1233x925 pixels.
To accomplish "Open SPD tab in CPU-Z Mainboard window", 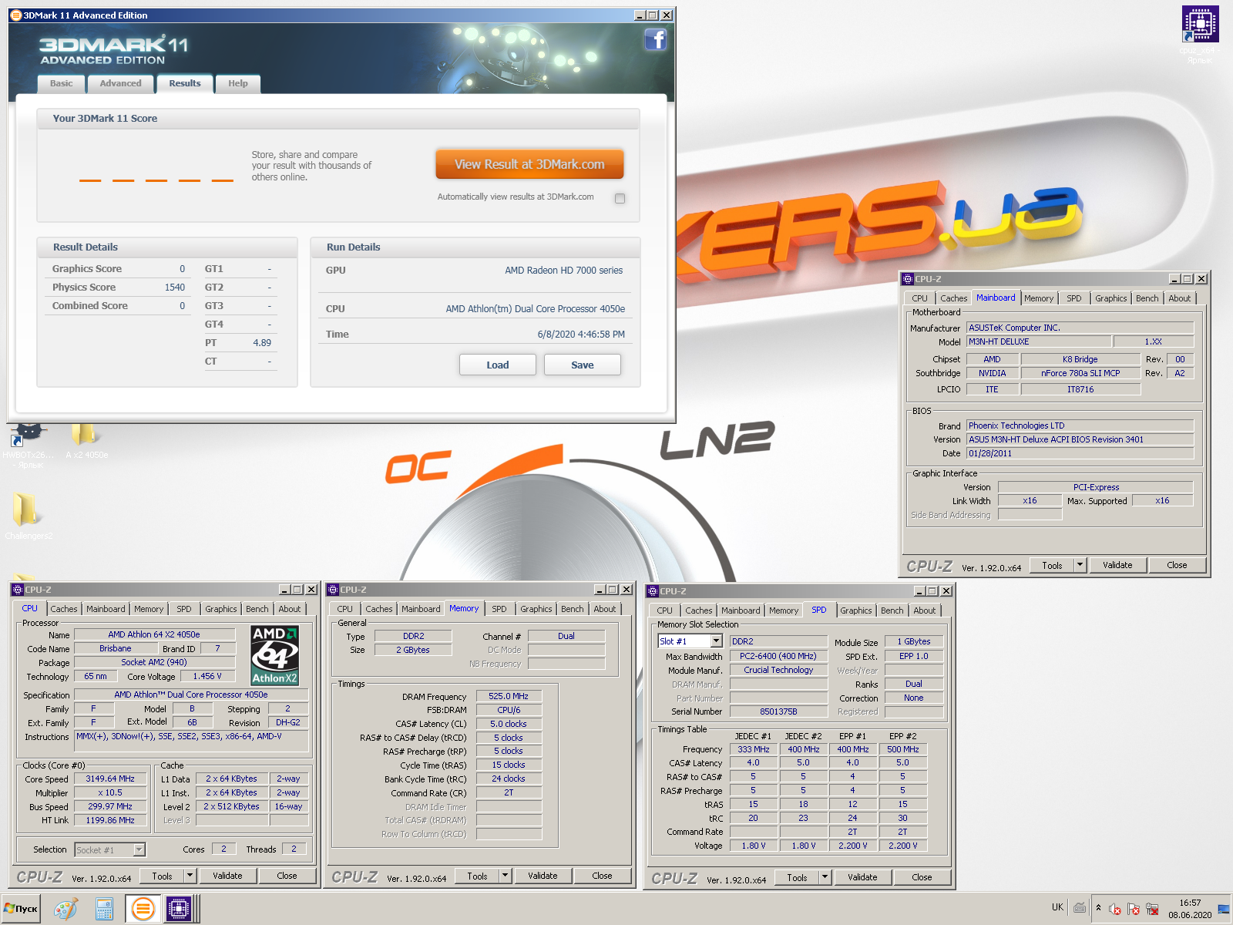I will pyautogui.click(x=1073, y=298).
